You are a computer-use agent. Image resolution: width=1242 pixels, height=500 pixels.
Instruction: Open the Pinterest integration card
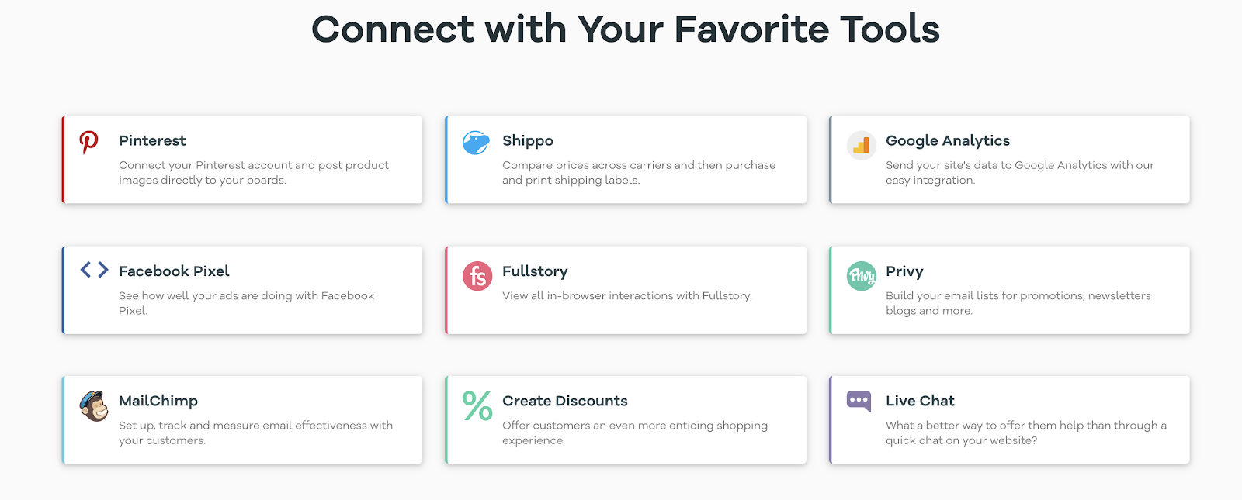click(x=241, y=159)
